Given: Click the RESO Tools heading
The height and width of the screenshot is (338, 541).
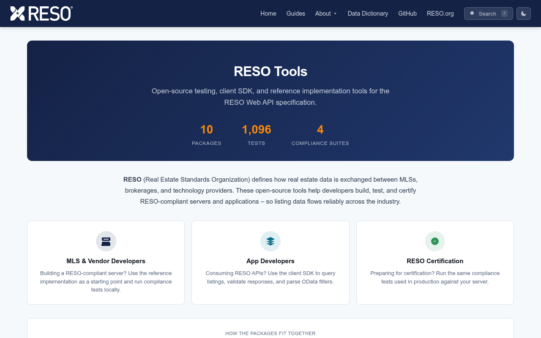Looking at the screenshot, I should pos(270,71).
